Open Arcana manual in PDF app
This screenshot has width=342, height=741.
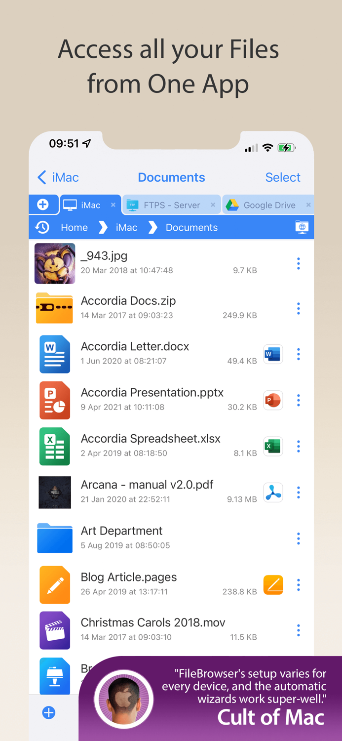click(x=273, y=493)
